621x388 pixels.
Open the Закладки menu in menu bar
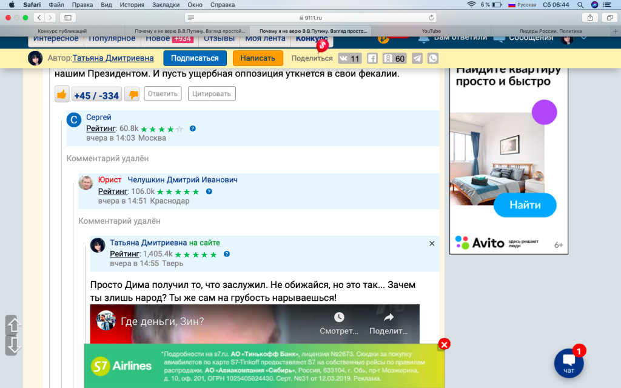166,4
